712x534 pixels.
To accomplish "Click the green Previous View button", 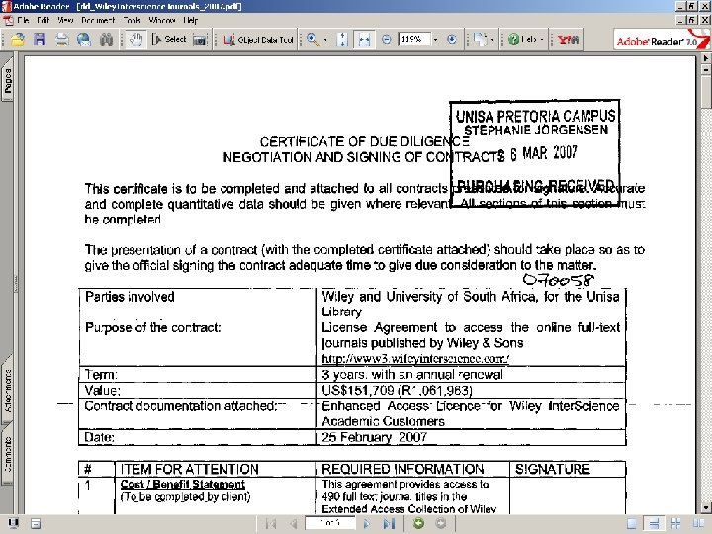I will tap(418, 523).
